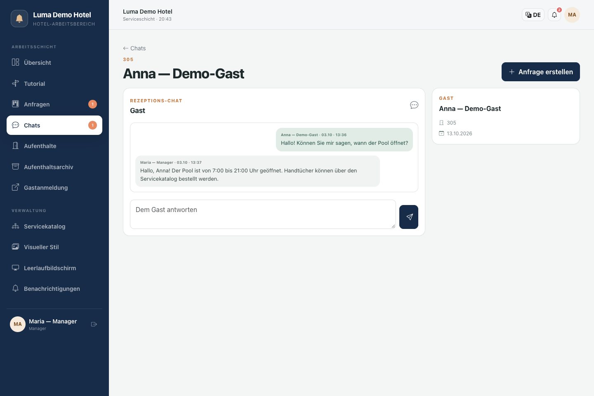Click Anna's pool question message bubble
The image size is (594, 396).
(x=344, y=139)
